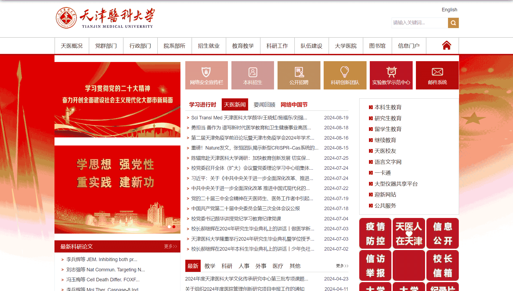Open the 疫情防控 tile

tap(375, 233)
